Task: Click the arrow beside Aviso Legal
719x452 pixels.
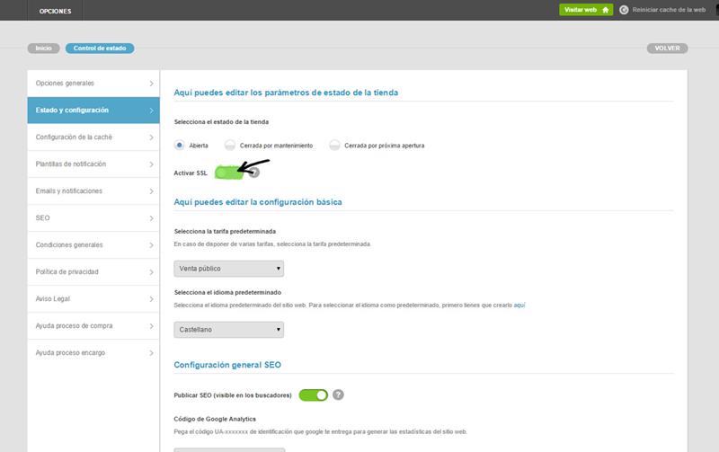Action: click(x=150, y=299)
